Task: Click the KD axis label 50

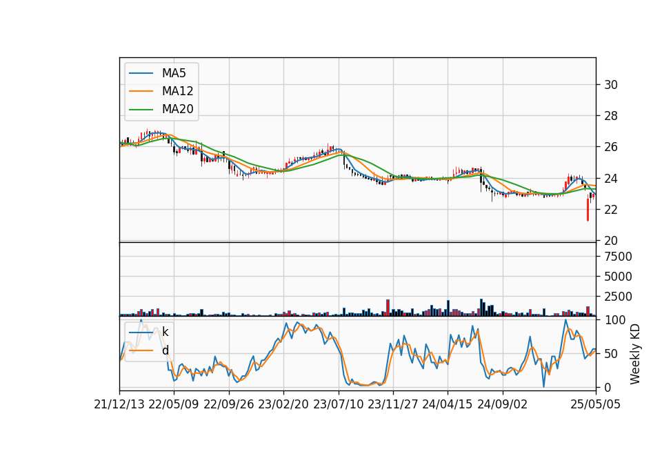Action: pyautogui.click(x=610, y=353)
